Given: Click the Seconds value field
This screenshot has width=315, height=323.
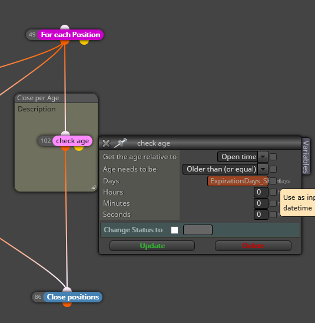Looking at the screenshot, I should [261, 215].
